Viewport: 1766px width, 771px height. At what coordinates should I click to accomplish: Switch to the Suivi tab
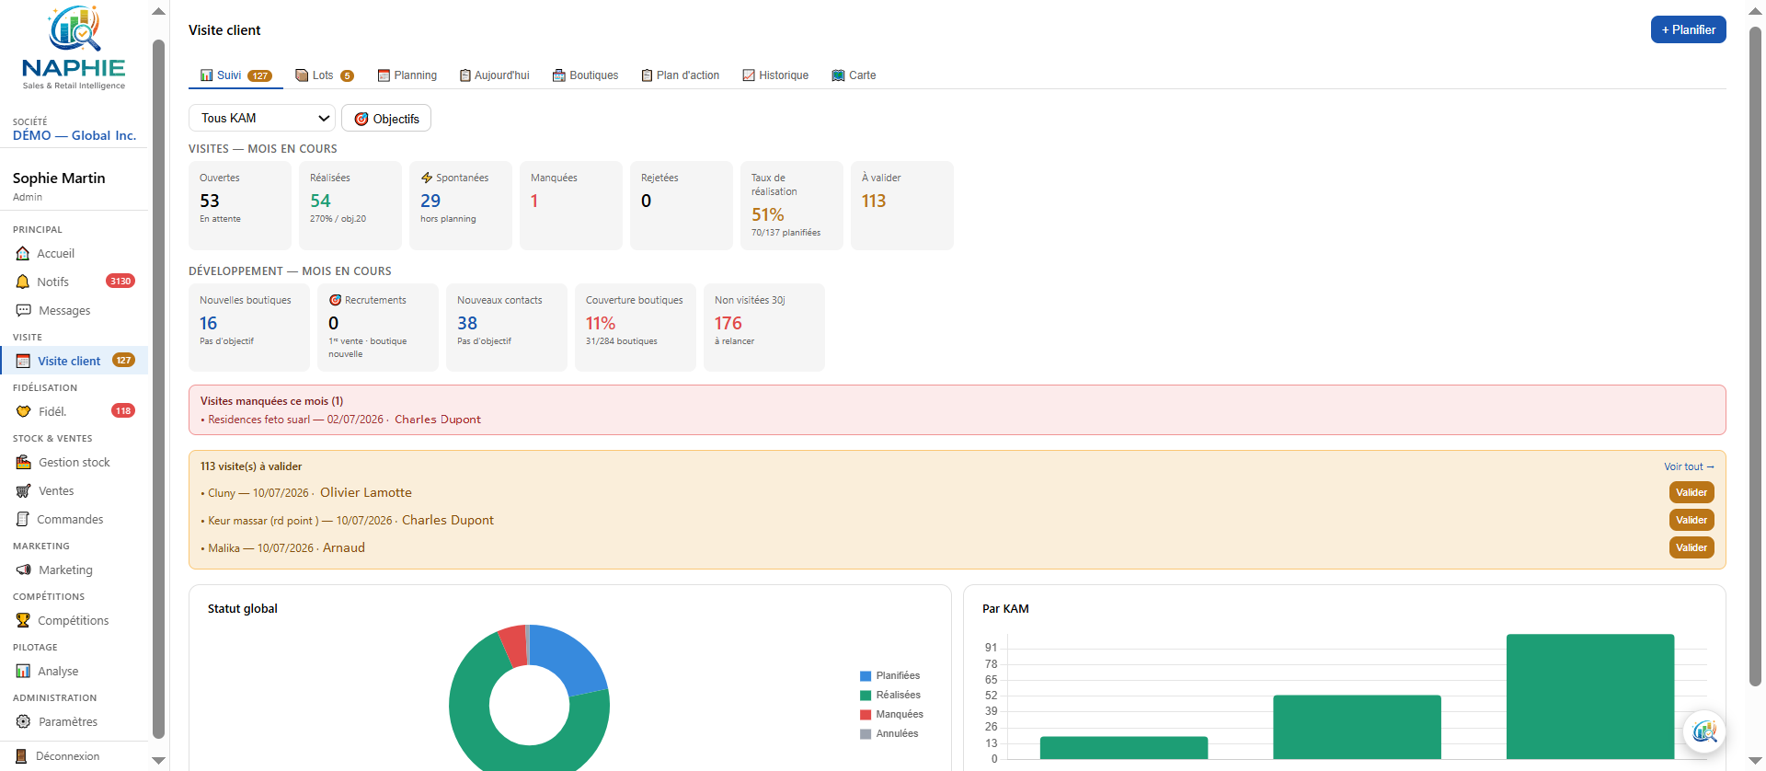pyautogui.click(x=236, y=75)
